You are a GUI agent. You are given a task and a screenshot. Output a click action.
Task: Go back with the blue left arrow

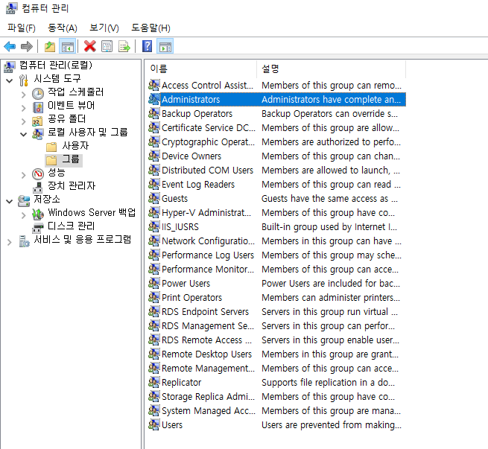click(10, 47)
